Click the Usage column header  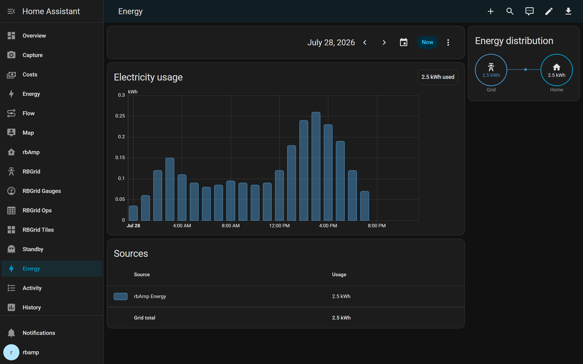click(339, 275)
